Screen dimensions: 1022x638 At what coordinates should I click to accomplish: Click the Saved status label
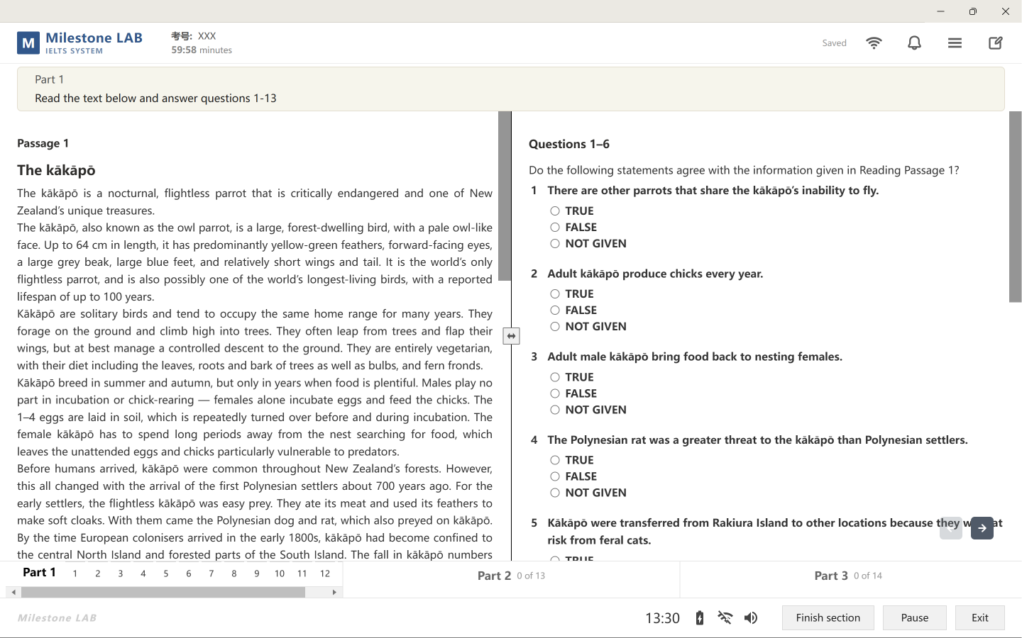(x=835, y=43)
